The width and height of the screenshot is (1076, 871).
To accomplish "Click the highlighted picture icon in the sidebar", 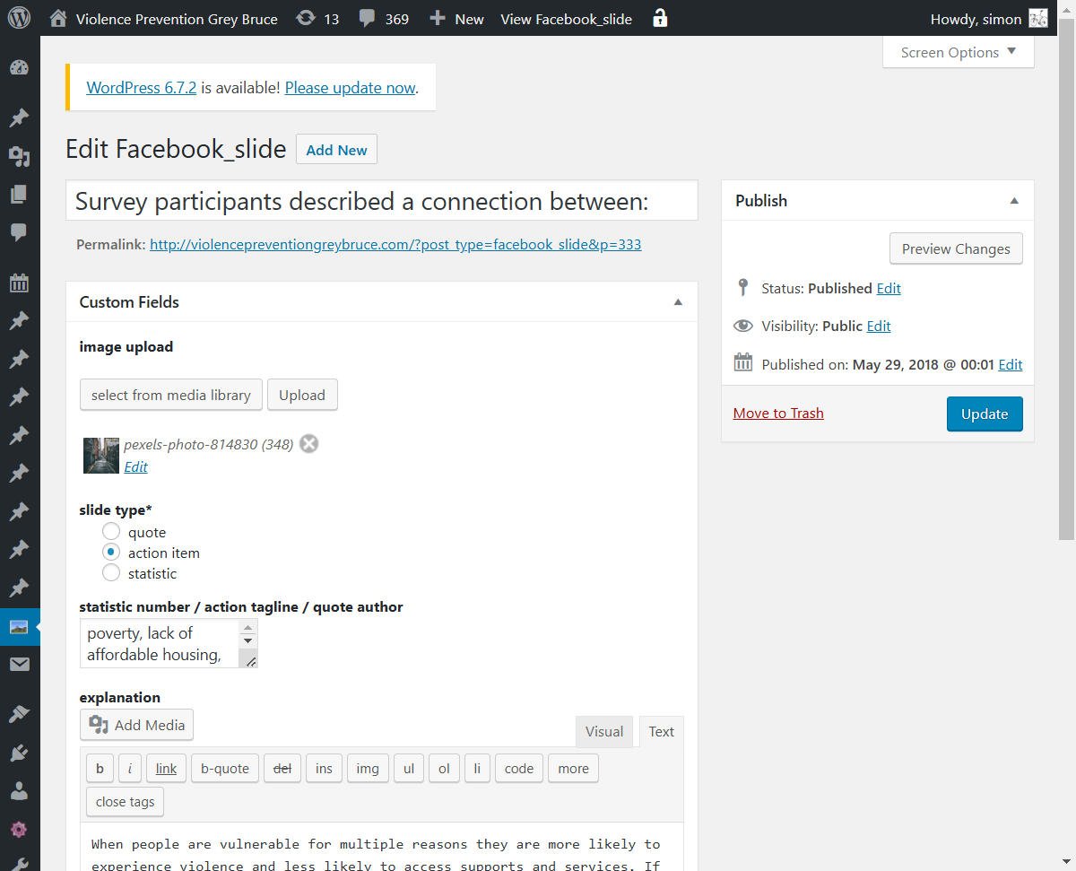I will click(19, 627).
